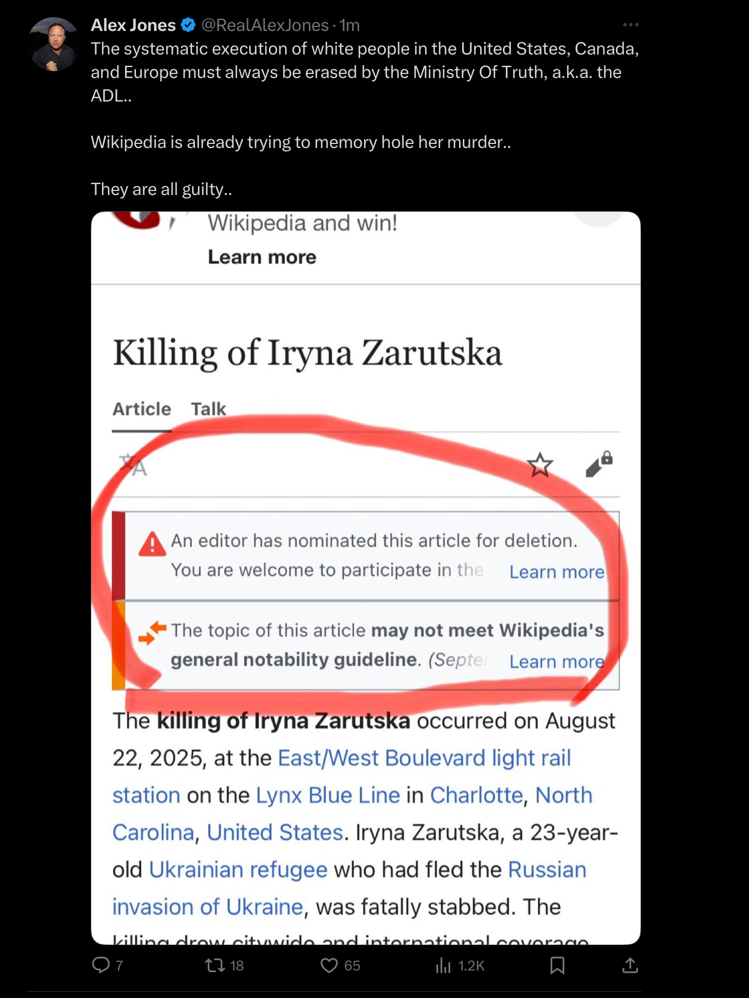Viewport: 749px width, 998px height.
Task: Click the 1m post timestamp
Action: coord(349,25)
